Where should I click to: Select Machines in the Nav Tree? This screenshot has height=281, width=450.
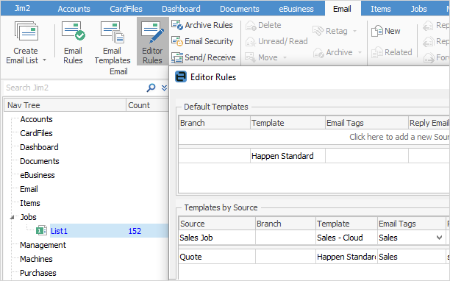36,259
